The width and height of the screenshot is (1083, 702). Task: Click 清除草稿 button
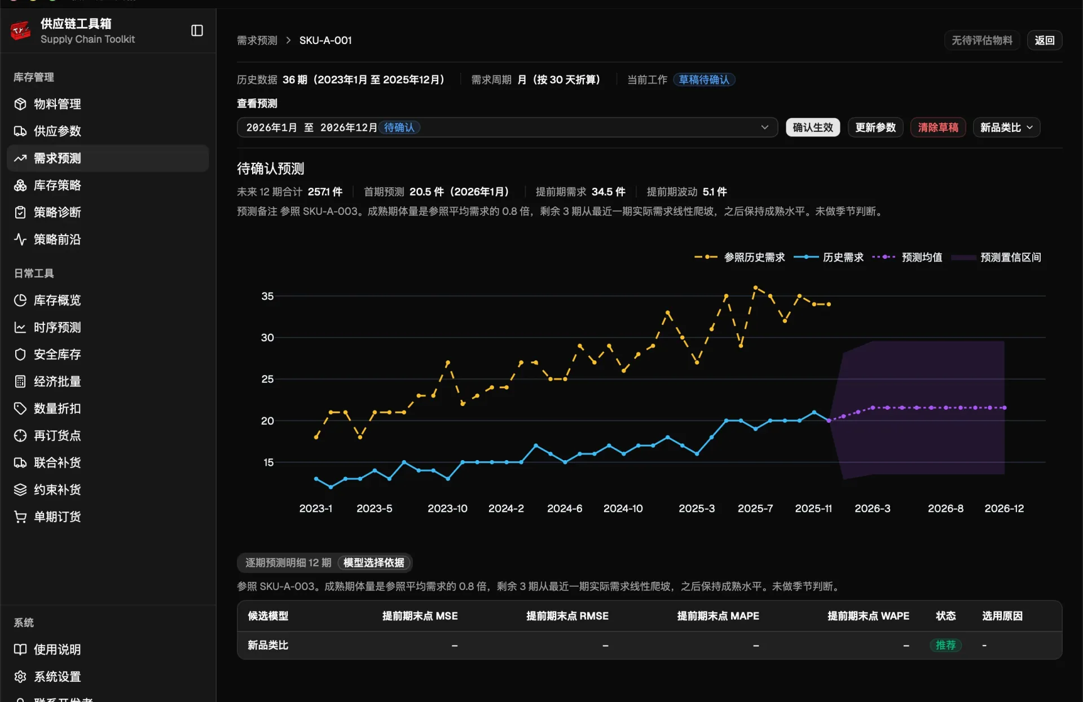click(x=938, y=127)
